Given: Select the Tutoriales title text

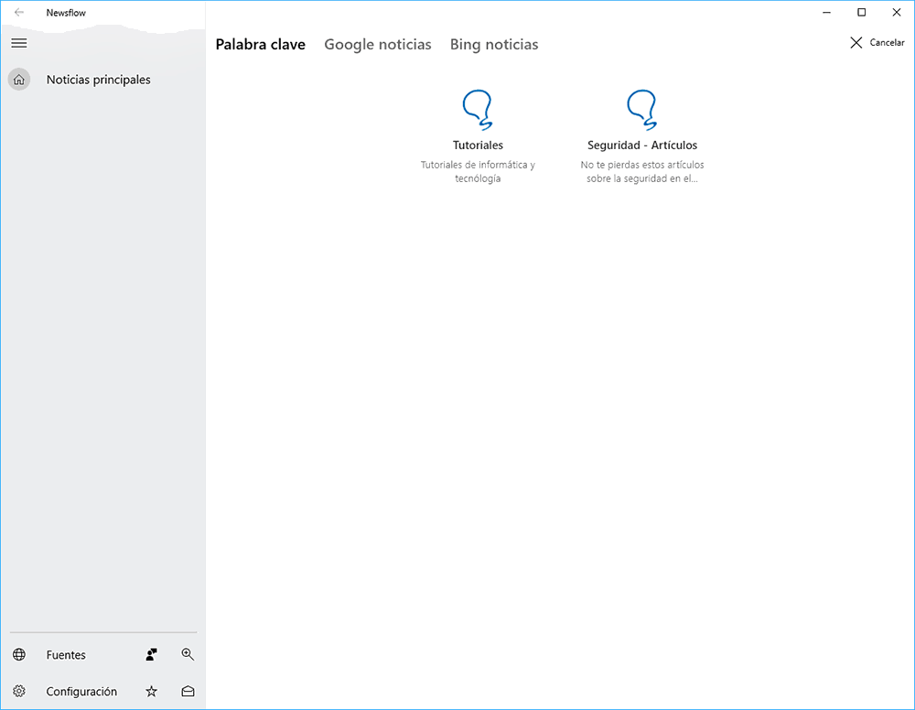Looking at the screenshot, I should click(478, 145).
